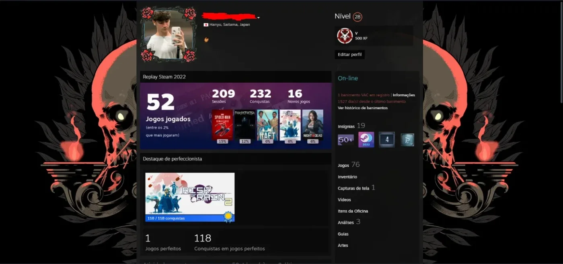563x264 pixels.
Task: Open the Night of the Dead cover
Action: point(313,124)
